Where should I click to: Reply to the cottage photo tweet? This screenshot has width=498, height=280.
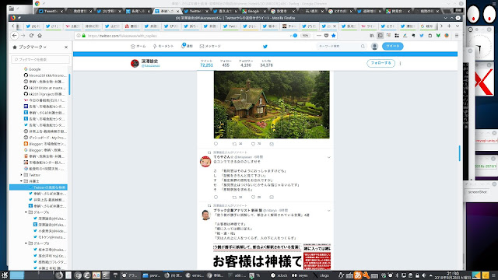[x=216, y=144]
